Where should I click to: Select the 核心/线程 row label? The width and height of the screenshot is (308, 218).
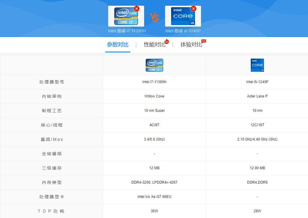pyautogui.click(x=52, y=125)
